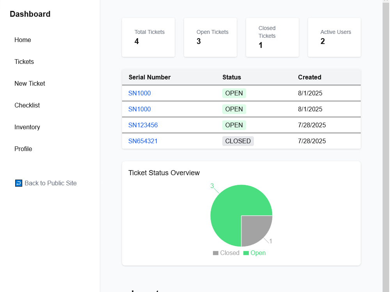Go to Tickets in the sidebar

[x=24, y=62]
